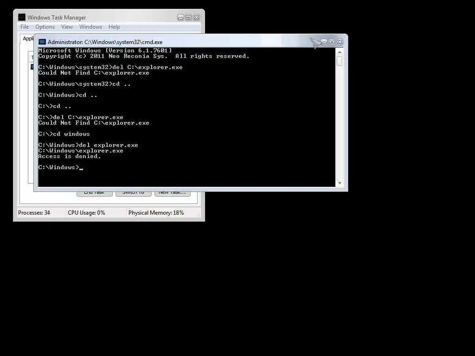475x356 pixels.
Task: Click the Microsoft Windows Version 6.1.7601 line
Action: click(105, 50)
